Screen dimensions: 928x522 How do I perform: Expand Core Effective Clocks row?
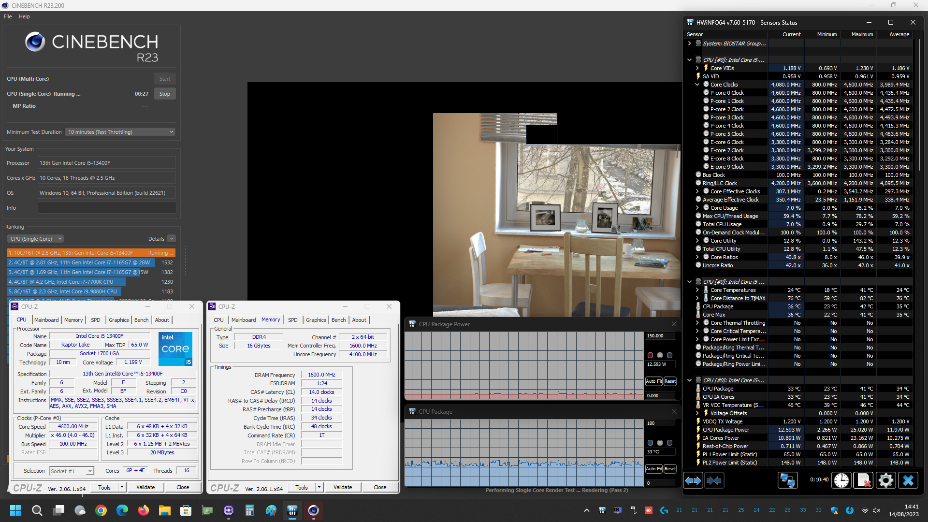(x=697, y=191)
